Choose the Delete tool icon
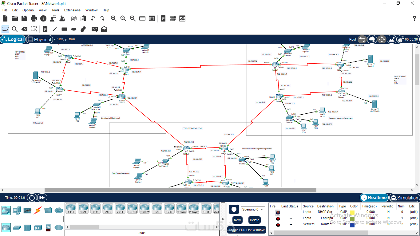420x236 pixels. (24, 29)
